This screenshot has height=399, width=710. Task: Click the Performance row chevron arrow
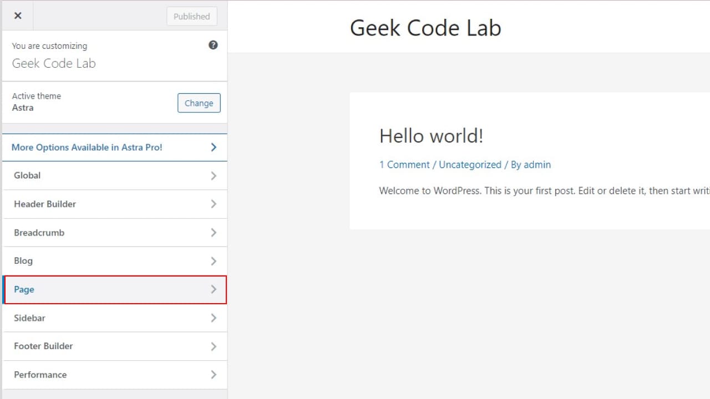coord(214,375)
